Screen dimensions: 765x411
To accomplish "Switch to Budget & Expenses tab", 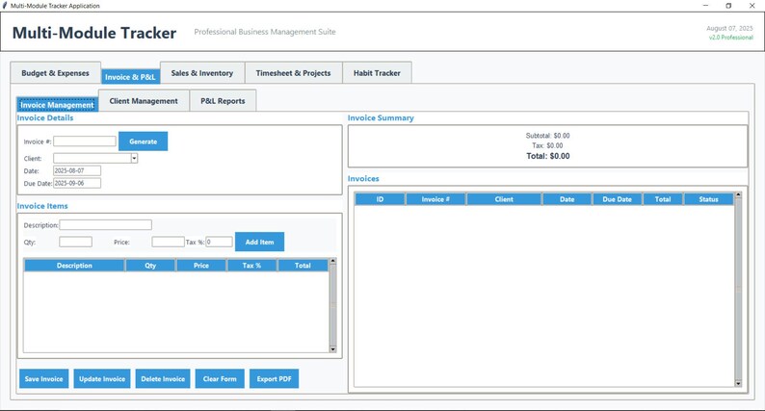I will click(56, 73).
